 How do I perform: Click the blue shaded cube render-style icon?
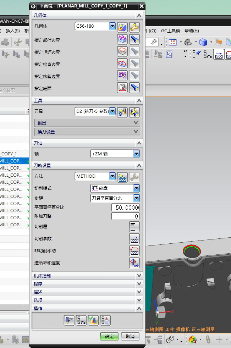tap(203, 42)
